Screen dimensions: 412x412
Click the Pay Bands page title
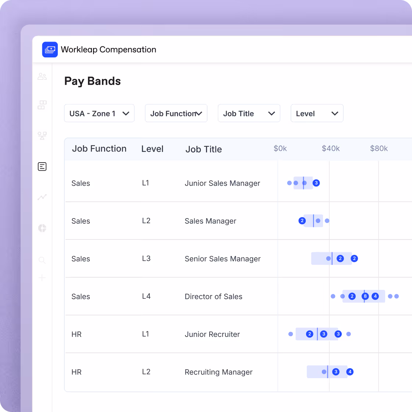[92, 81]
